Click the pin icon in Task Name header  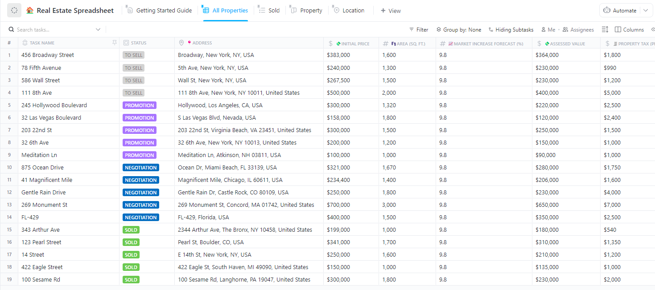click(x=115, y=43)
